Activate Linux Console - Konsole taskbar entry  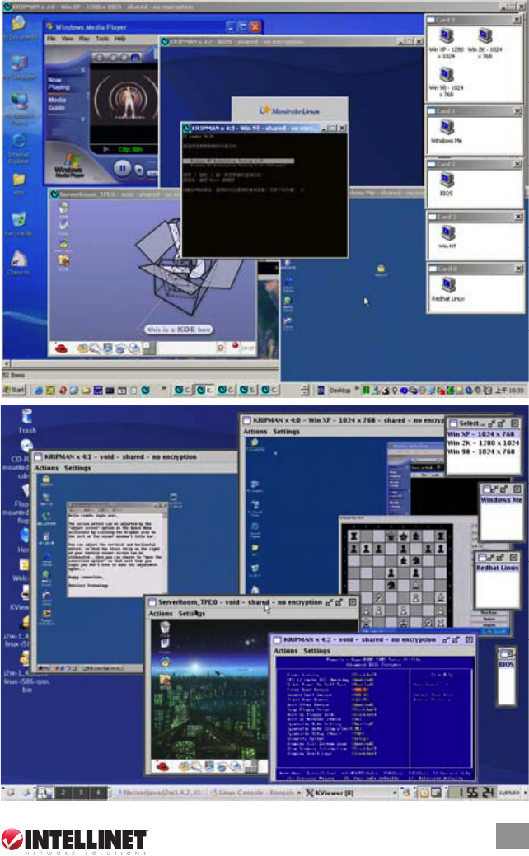click(x=256, y=792)
